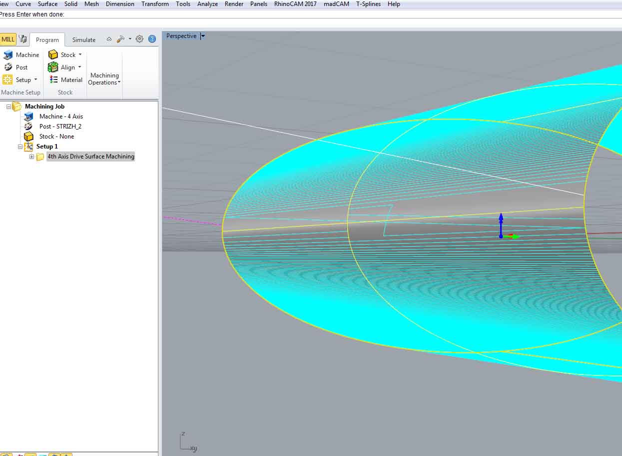The width and height of the screenshot is (622, 456).
Task: Open the Perspective viewport dropdown arrow
Action: pos(203,36)
